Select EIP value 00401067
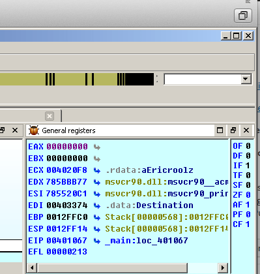The image size is (260, 274). (67, 241)
